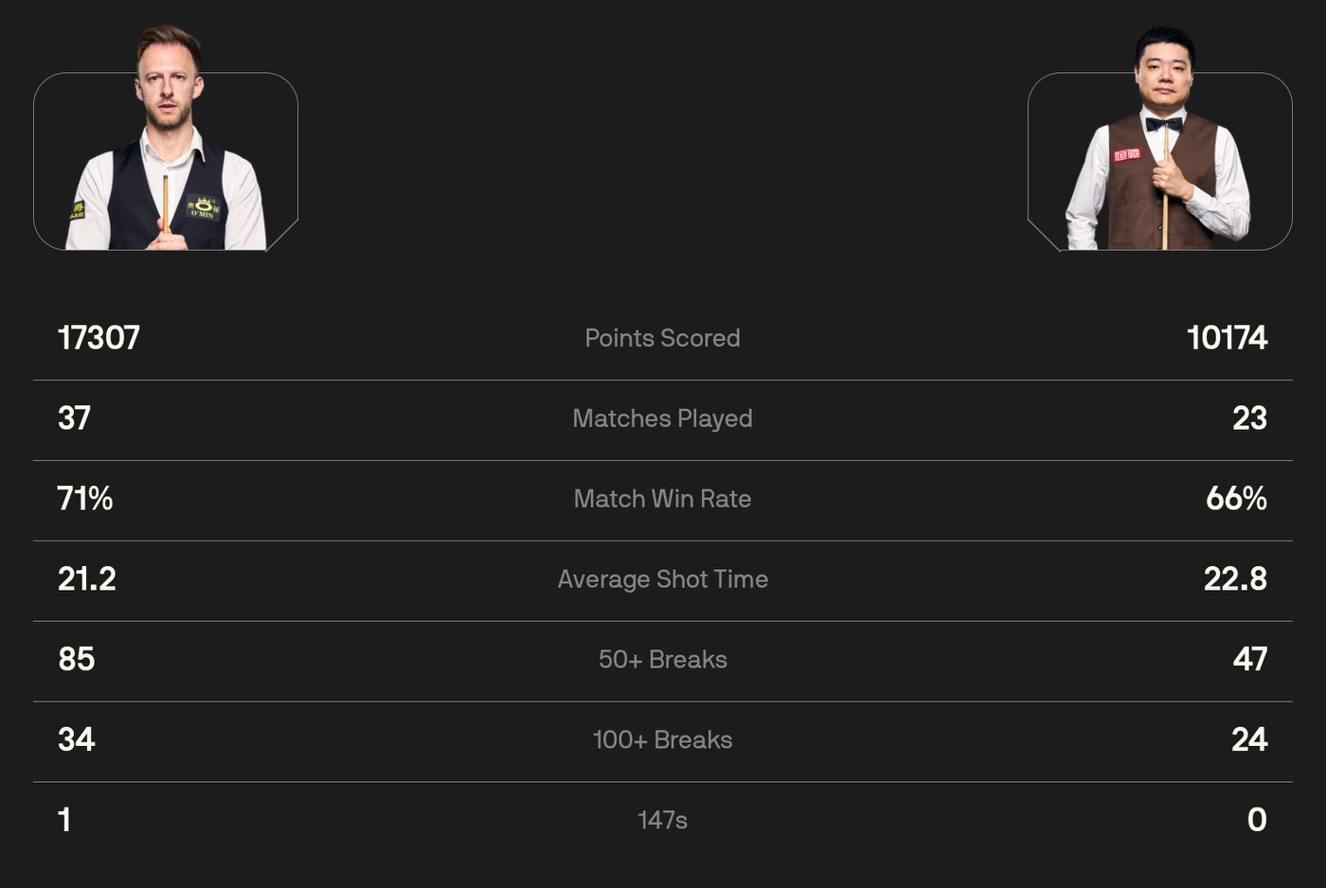Select the 37 matches played value
This screenshot has height=888, width=1326.
tap(75, 418)
